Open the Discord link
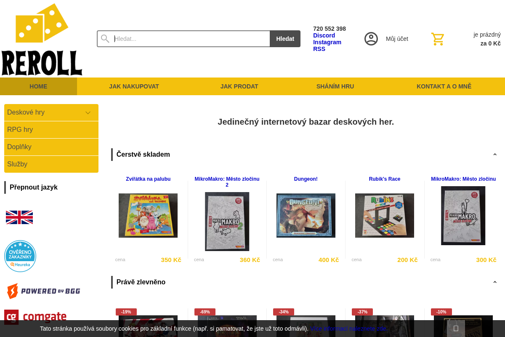 [x=324, y=35]
